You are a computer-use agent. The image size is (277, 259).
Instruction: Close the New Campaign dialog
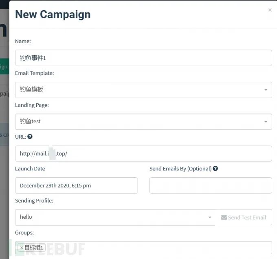pos(270,10)
